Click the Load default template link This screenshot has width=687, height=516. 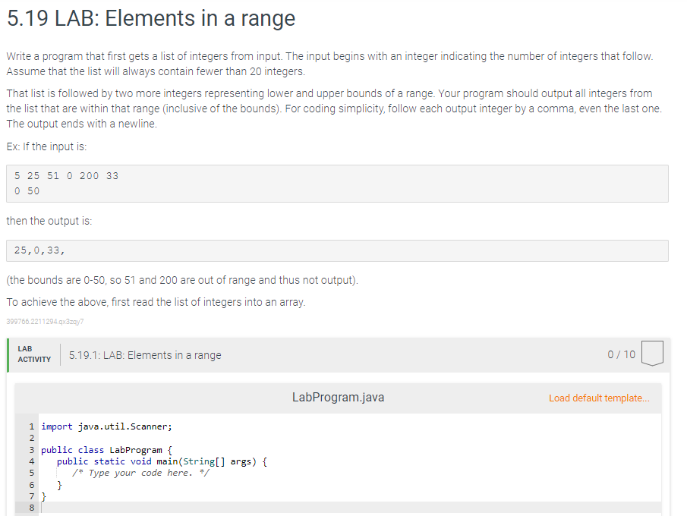click(x=599, y=398)
